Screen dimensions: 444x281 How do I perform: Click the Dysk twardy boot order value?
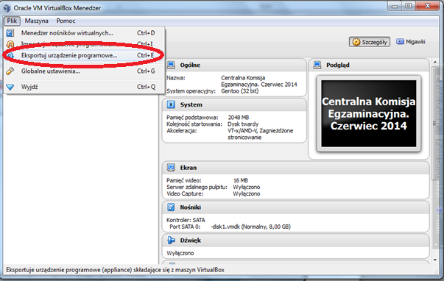coord(243,124)
